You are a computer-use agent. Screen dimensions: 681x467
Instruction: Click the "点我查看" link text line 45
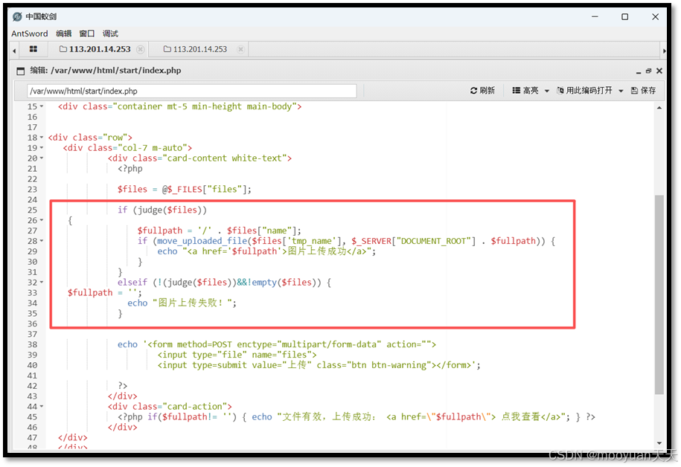[x=521, y=417]
